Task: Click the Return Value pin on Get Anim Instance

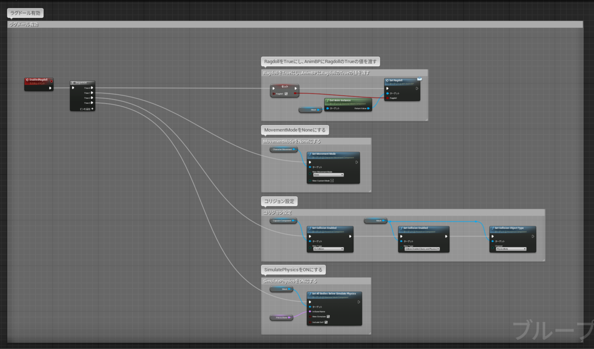Action: 369,108
